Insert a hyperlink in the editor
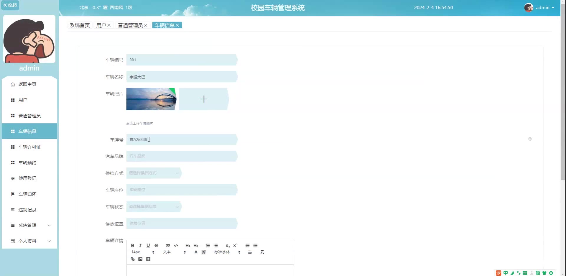The image size is (566, 276). click(x=133, y=259)
